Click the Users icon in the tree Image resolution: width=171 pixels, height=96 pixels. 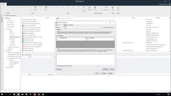tap(8, 20)
